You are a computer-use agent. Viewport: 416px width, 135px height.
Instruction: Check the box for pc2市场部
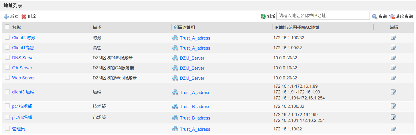7,117
